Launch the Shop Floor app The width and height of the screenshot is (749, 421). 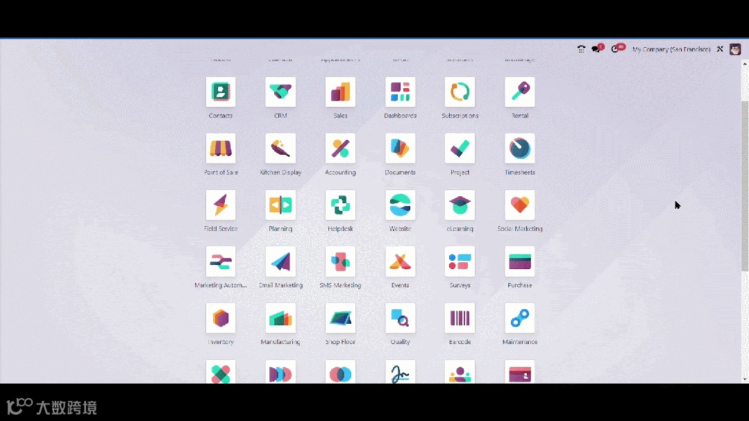click(340, 318)
